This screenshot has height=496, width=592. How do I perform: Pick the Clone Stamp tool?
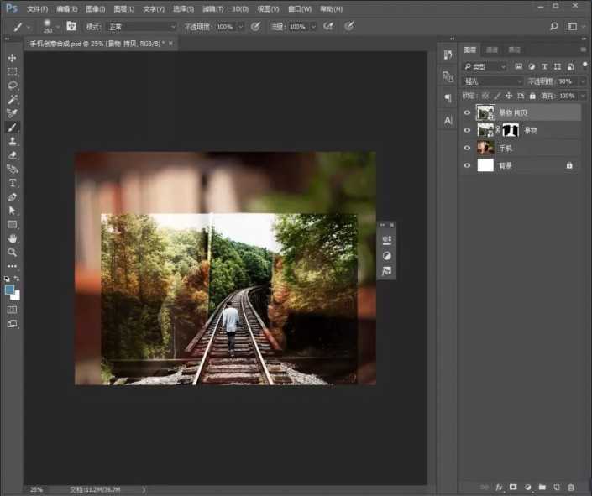(x=13, y=141)
